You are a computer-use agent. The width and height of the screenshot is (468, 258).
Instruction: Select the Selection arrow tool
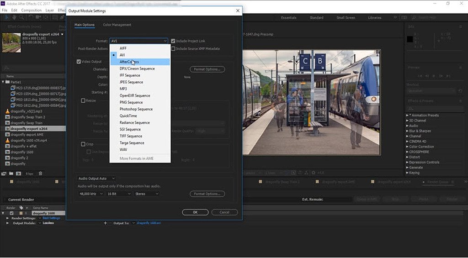point(7,18)
